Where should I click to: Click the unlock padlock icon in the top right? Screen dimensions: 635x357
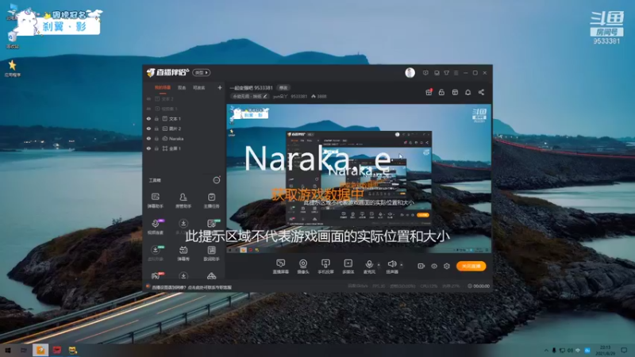pos(441,92)
